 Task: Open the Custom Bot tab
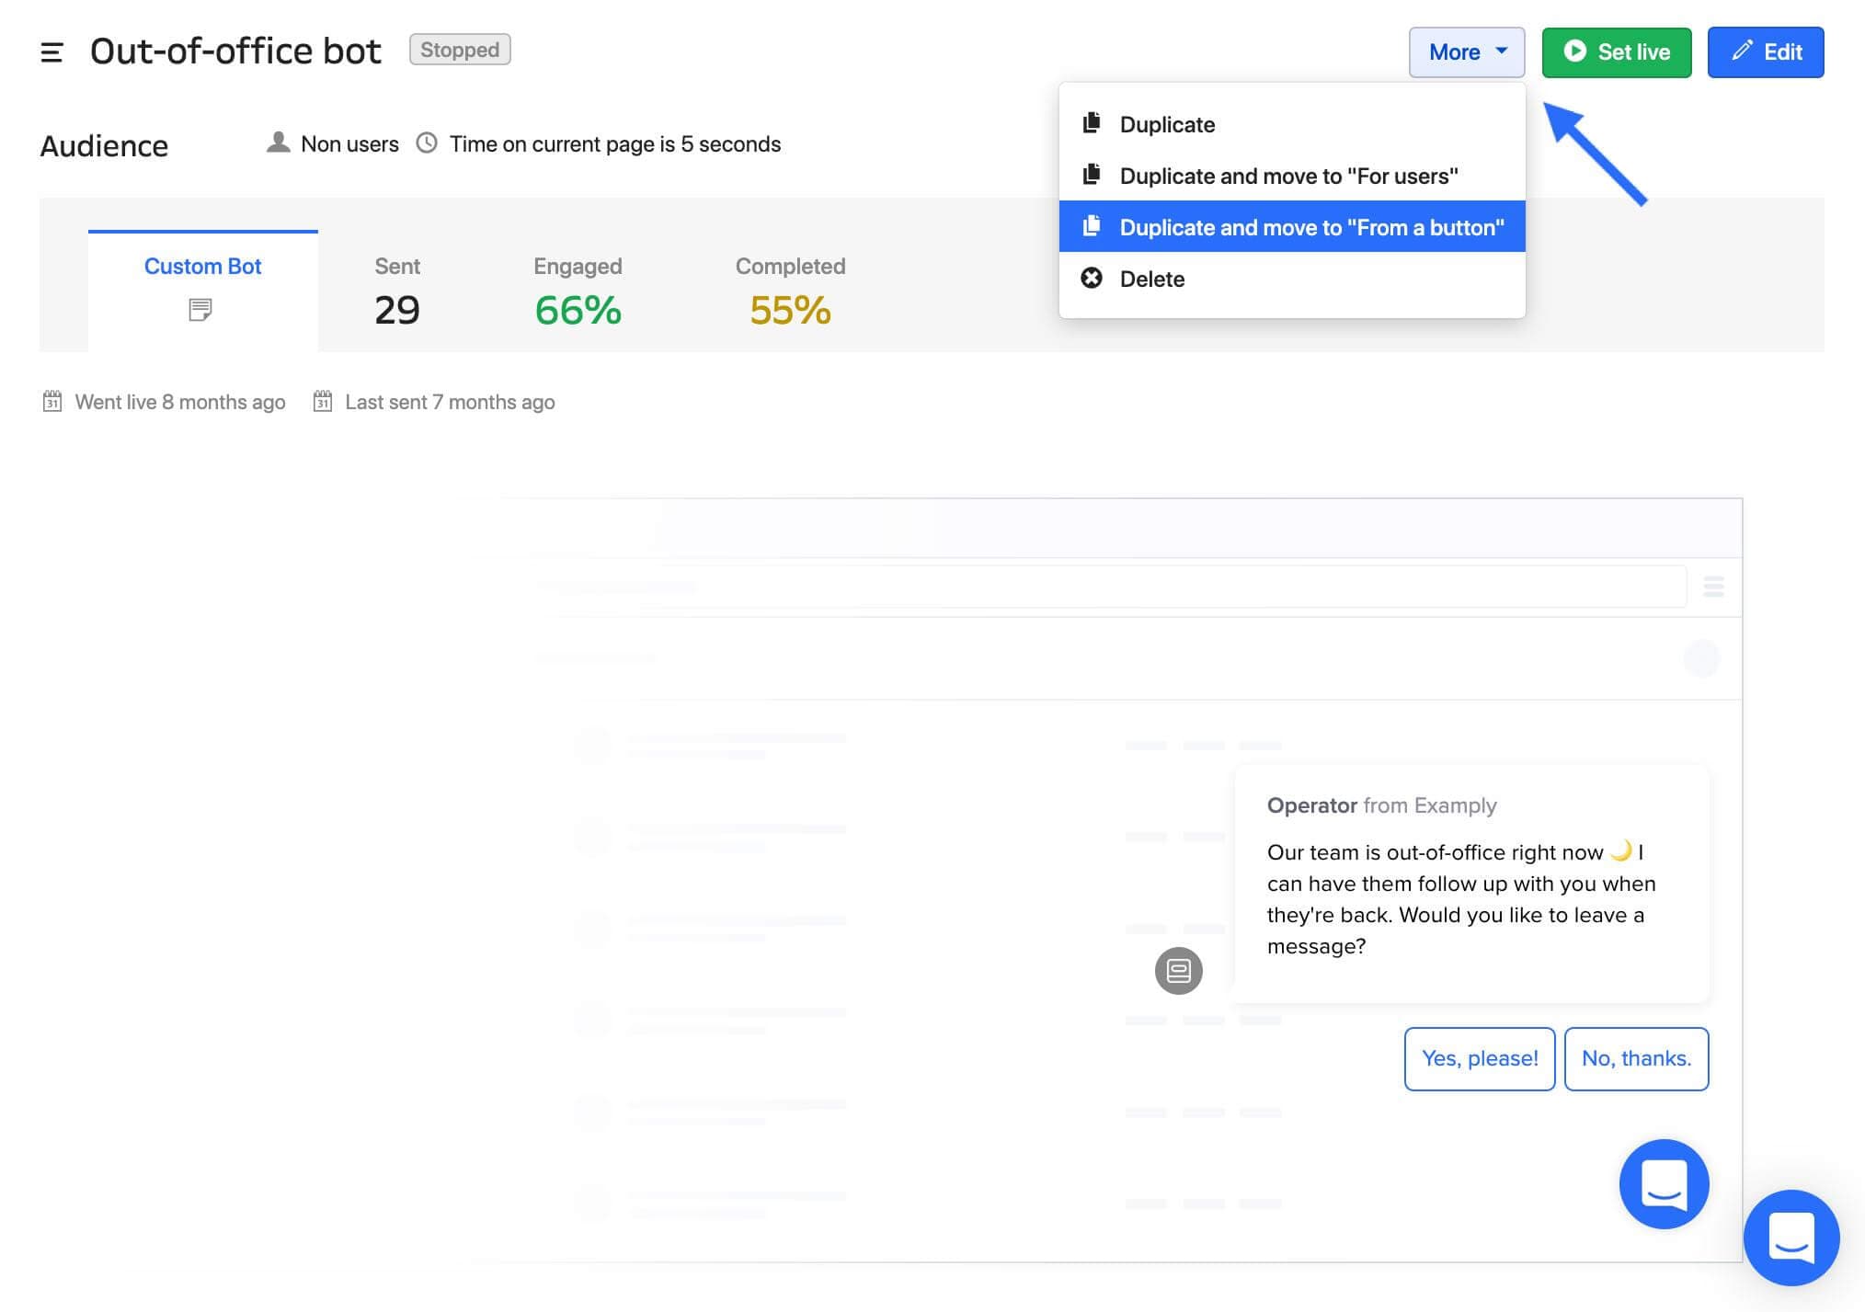pos(203,291)
